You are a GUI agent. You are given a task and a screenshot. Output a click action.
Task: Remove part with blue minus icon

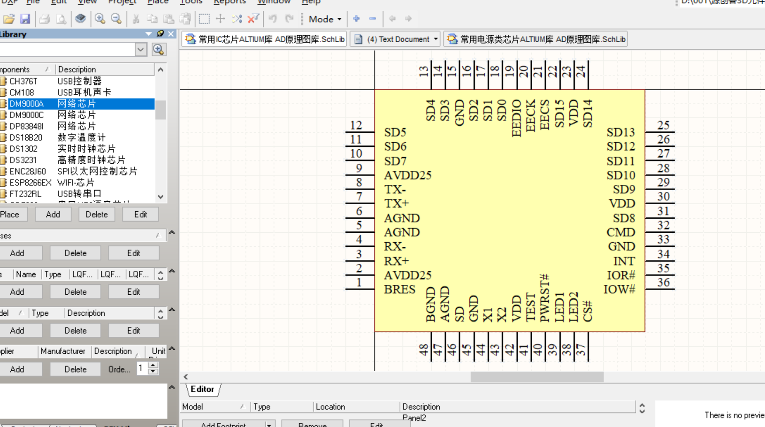(x=373, y=19)
